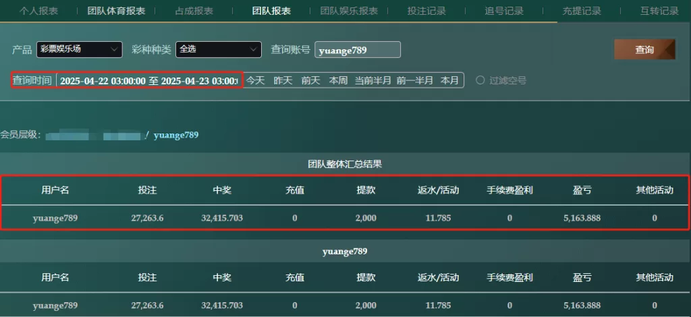Select the 团队报表 tab

[271, 11]
